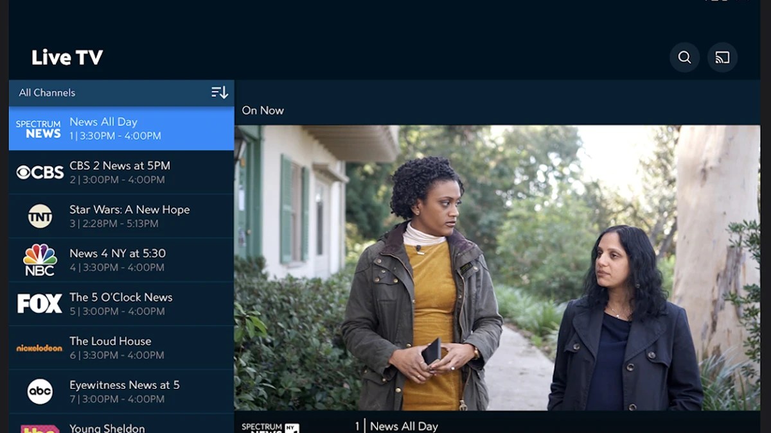Click the CBS network logo
The width and height of the screenshot is (771, 433).
click(x=39, y=171)
